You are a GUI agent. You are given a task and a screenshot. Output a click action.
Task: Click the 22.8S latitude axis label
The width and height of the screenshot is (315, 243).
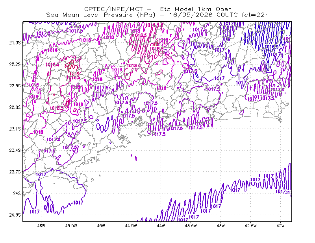[x=15, y=107]
